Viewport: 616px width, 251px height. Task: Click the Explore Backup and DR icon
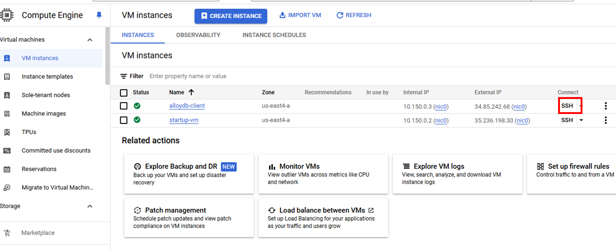pos(137,167)
